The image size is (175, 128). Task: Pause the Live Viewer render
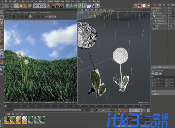coord(14,17)
